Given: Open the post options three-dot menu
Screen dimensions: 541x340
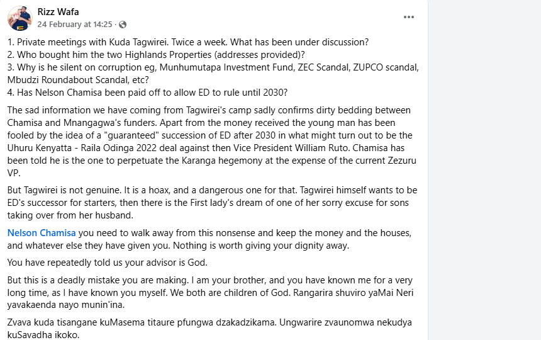Looking at the screenshot, I should tap(409, 17).
